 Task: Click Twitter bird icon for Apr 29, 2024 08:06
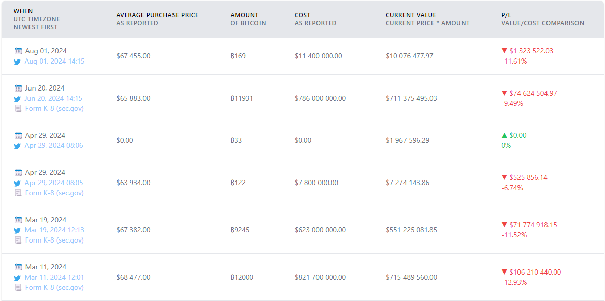click(17, 146)
